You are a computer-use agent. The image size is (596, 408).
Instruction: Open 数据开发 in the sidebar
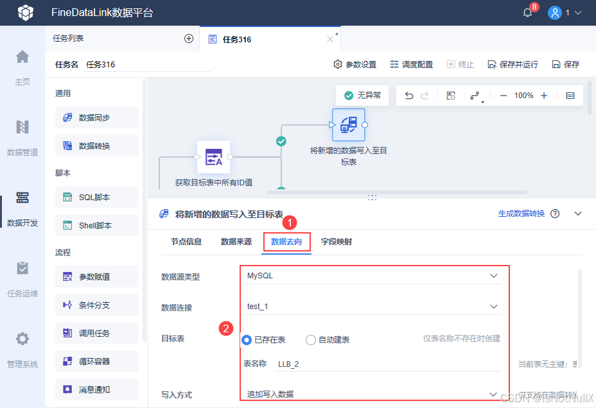(22, 208)
